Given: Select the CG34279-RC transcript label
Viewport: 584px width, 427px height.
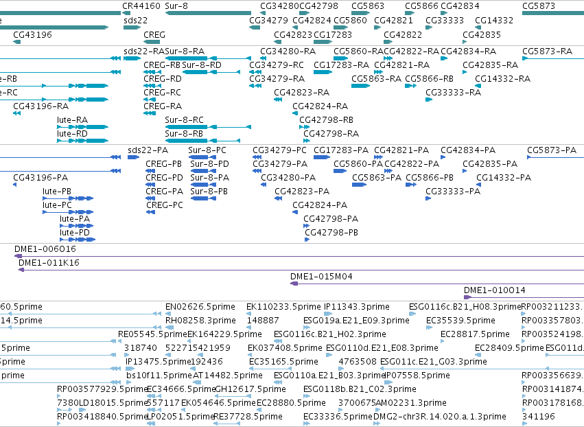Looking at the screenshot, I should coord(277,65).
